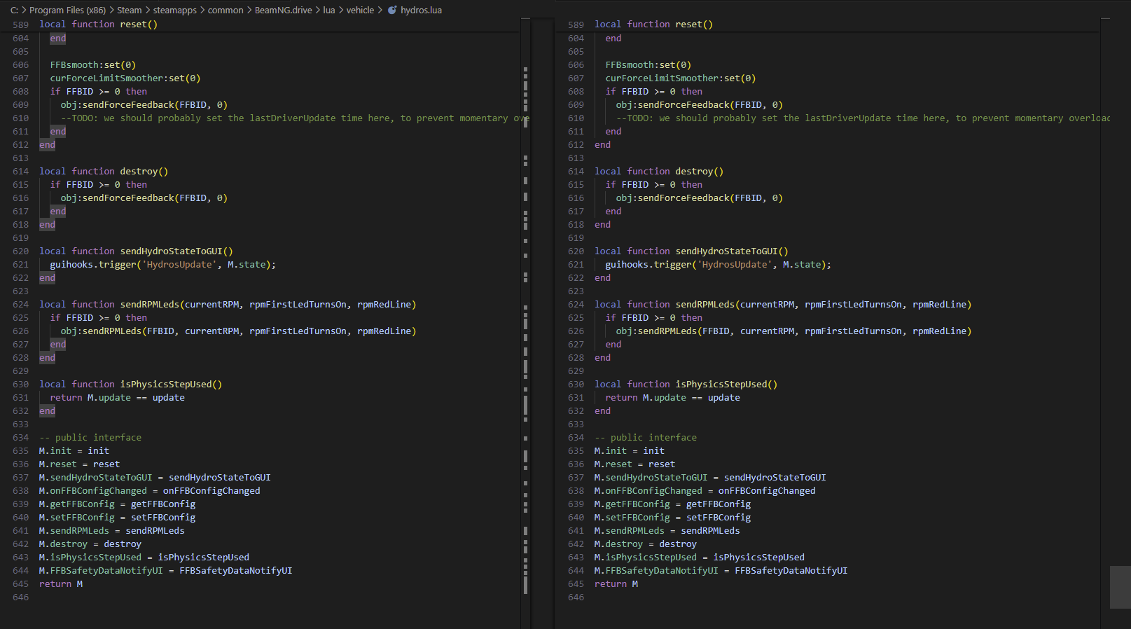Open the Steam folder breadcrumb
This screenshot has width=1131, height=629.
[129, 11]
